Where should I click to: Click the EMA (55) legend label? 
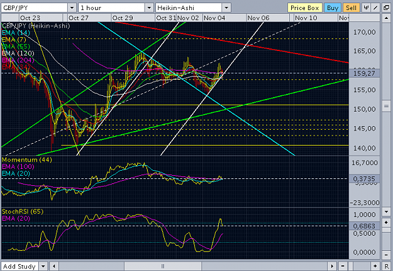click(x=16, y=47)
